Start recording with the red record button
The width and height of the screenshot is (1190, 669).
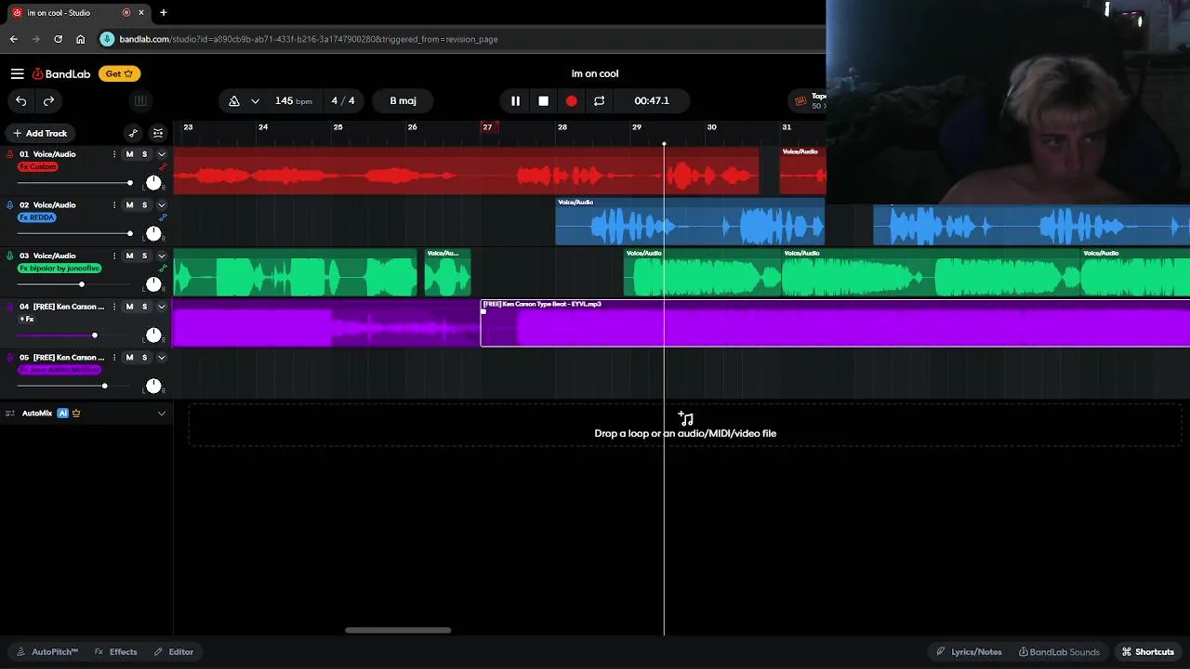pyautogui.click(x=571, y=100)
